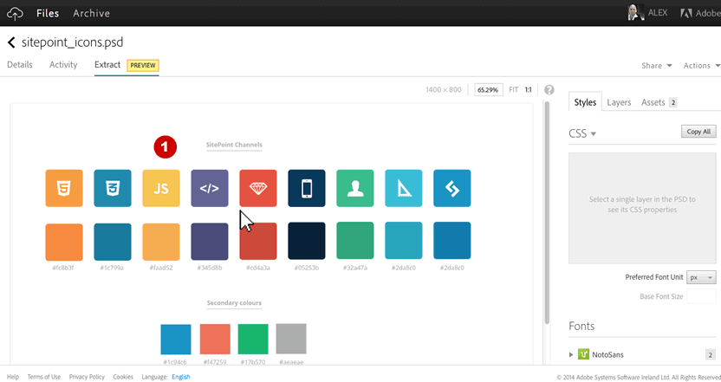721x382 pixels.
Task: Open the Help footer link
Action: pos(13,377)
